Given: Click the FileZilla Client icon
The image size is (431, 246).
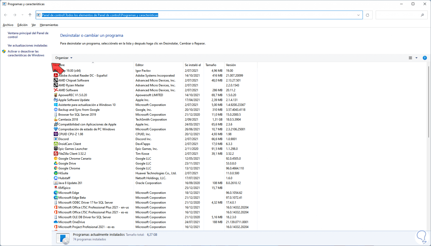Looking at the screenshot, I should click(x=56, y=154).
